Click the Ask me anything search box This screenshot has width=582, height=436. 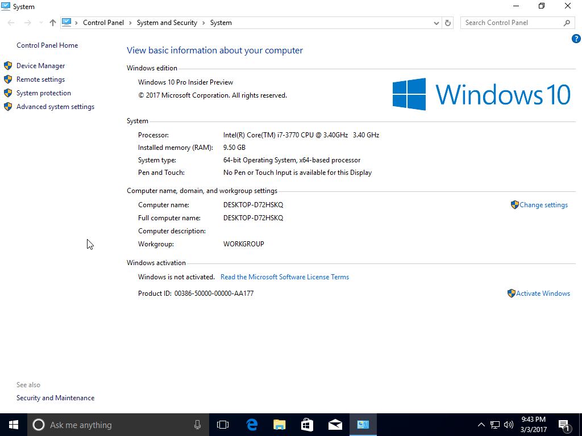point(118,425)
